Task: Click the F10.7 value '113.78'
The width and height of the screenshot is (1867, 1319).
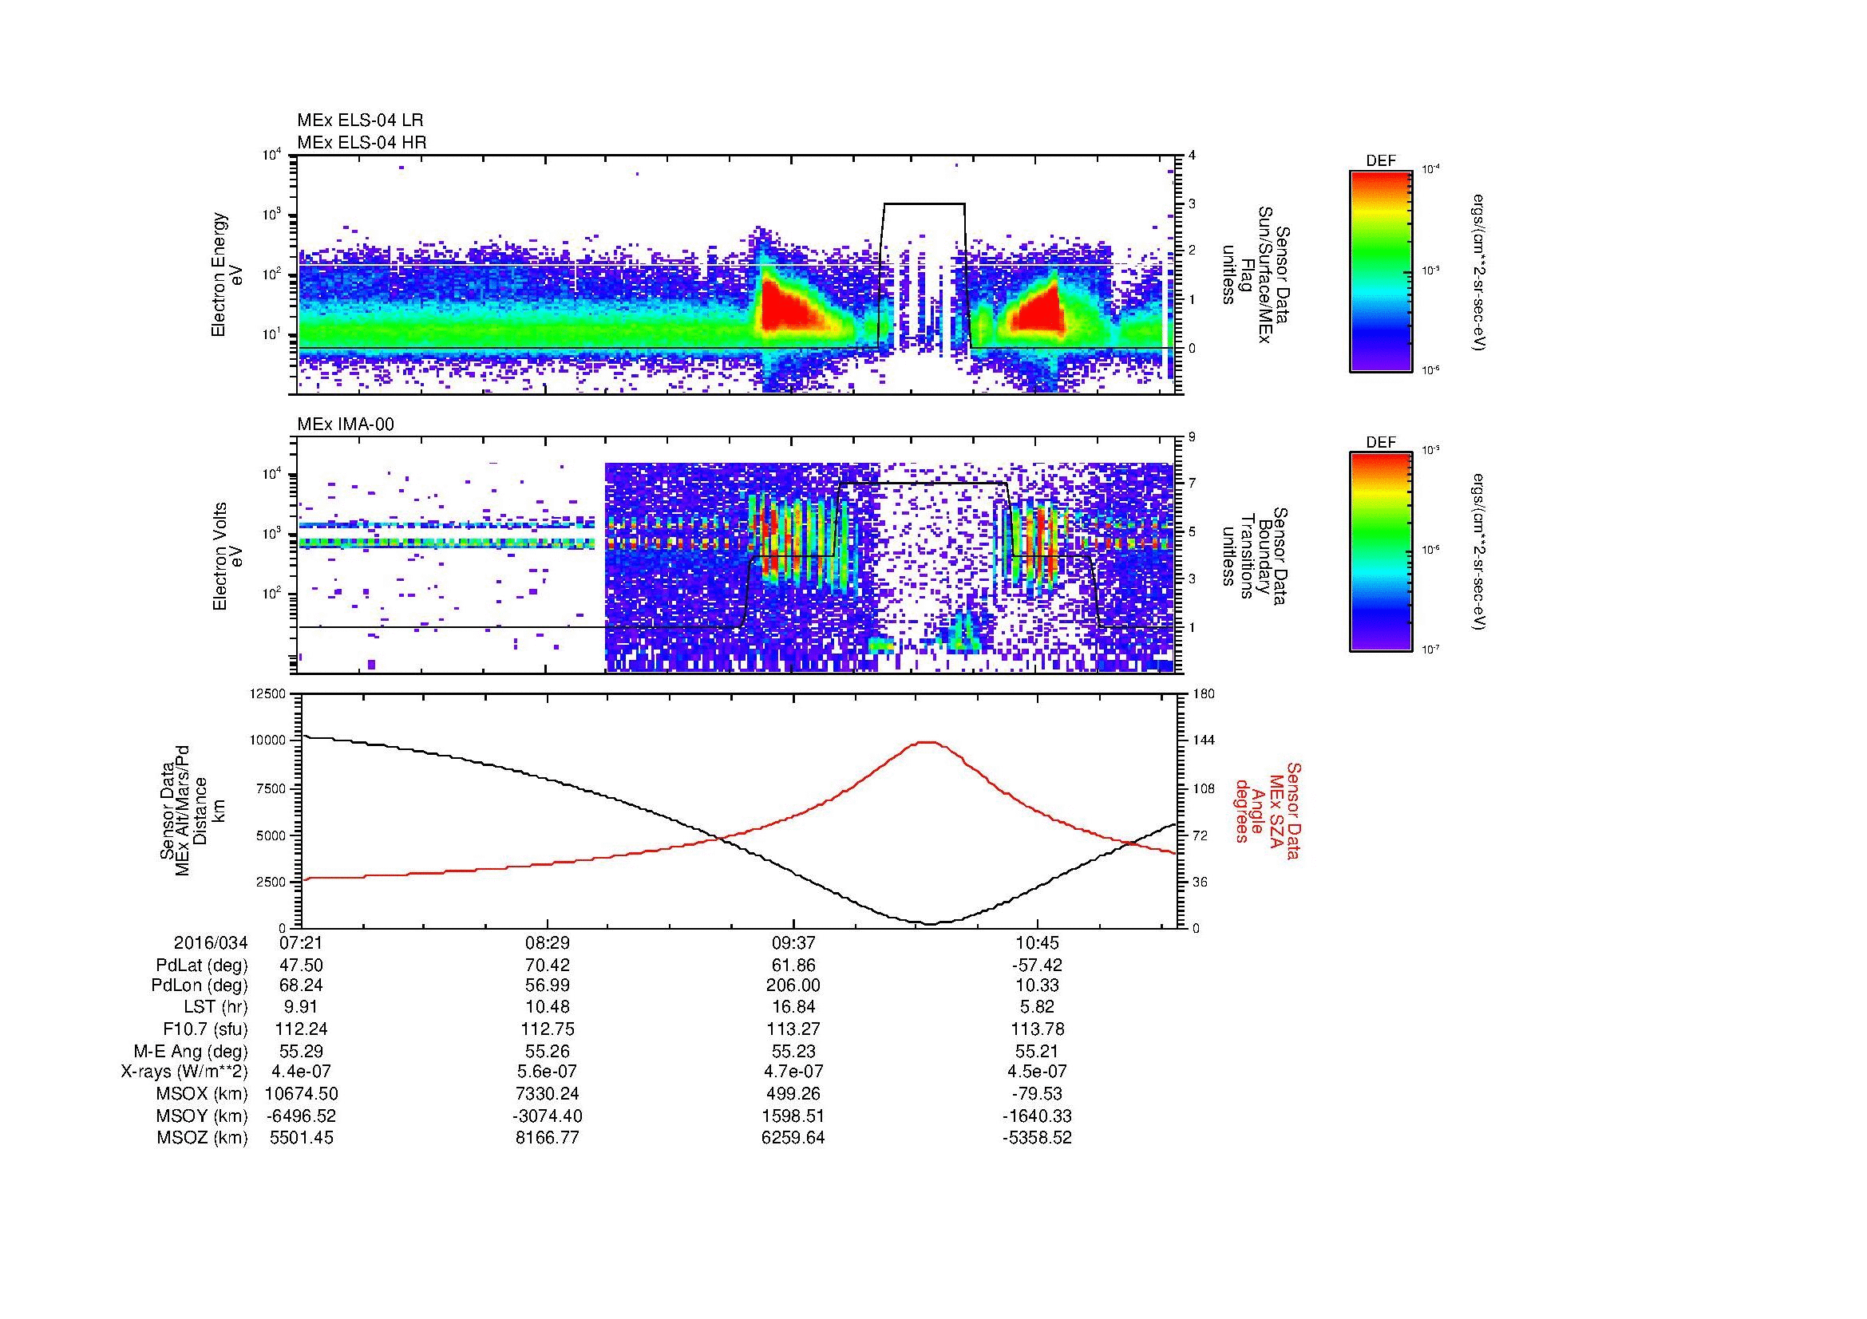Action: click(x=1039, y=1029)
